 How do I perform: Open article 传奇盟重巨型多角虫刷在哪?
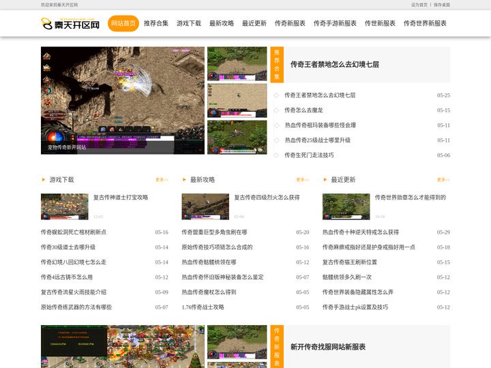215,232
